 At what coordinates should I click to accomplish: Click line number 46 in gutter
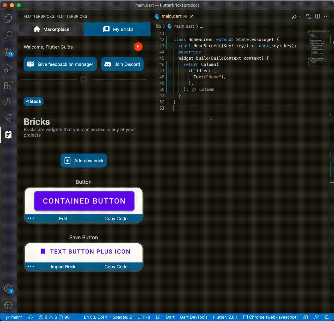[162, 64]
